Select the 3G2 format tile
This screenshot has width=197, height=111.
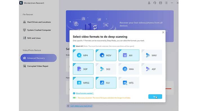106,69
